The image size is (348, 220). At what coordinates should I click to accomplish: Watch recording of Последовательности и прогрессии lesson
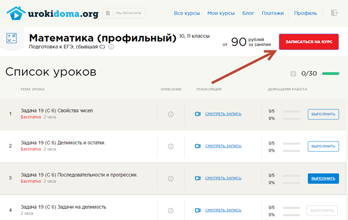pyautogui.click(x=223, y=178)
